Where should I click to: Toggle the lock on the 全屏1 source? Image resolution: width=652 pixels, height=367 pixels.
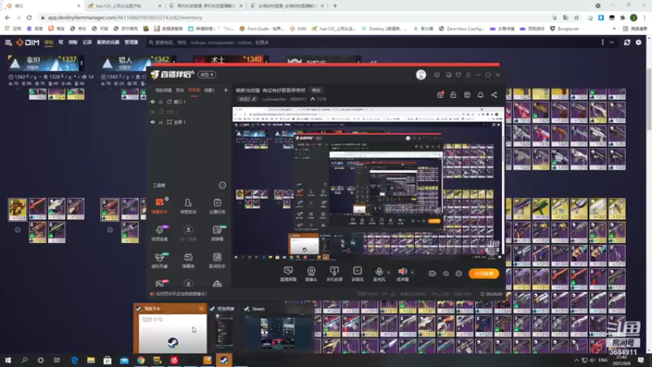tap(161, 122)
